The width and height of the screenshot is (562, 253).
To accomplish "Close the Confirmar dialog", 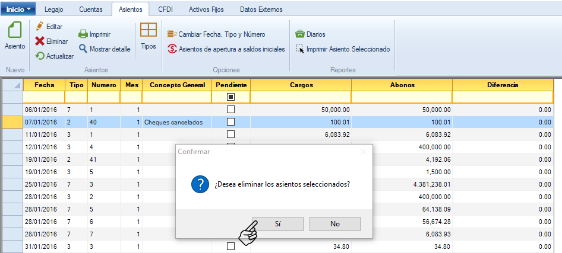I will (x=364, y=152).
